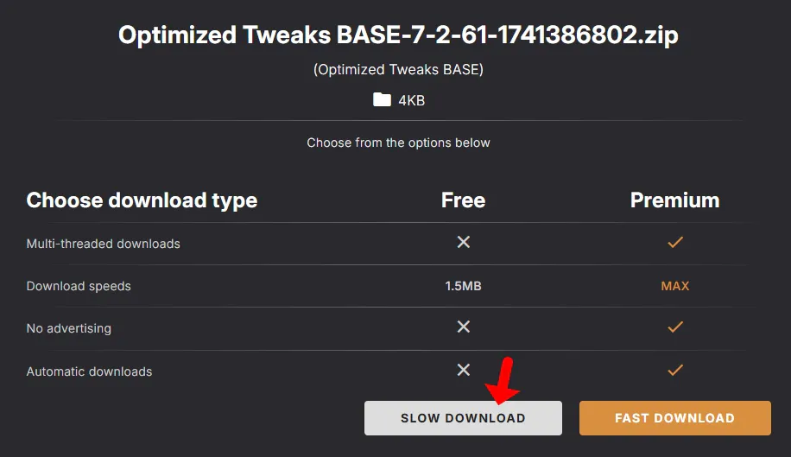The width and height of the screenshot is (791, 457).
Task: Click the Premium checkmark for Automatic downloads
Action: coord(675,370)
